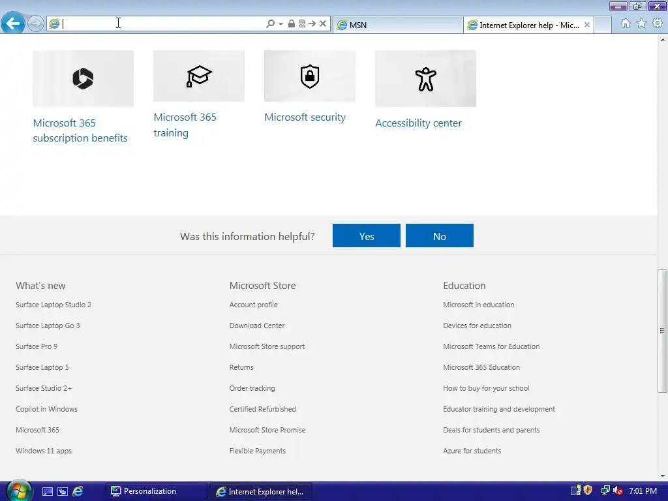Viewport: 668px width, 501px height.
Task: Click the Go arrow in address bar
Action: click(312, 24)
